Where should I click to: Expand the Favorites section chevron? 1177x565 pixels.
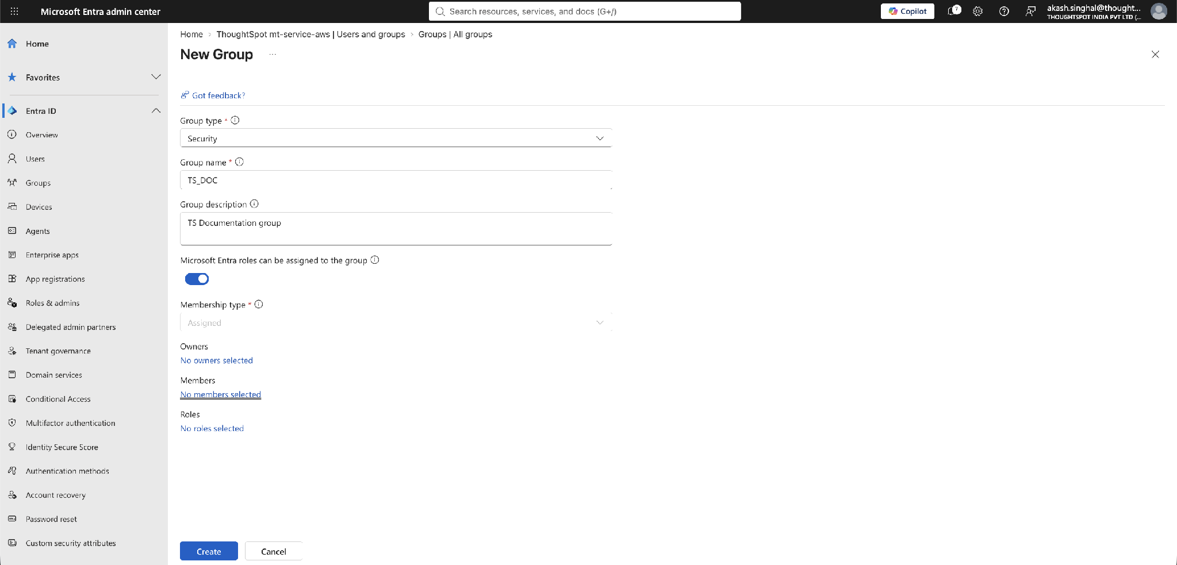tap(156, 77)
